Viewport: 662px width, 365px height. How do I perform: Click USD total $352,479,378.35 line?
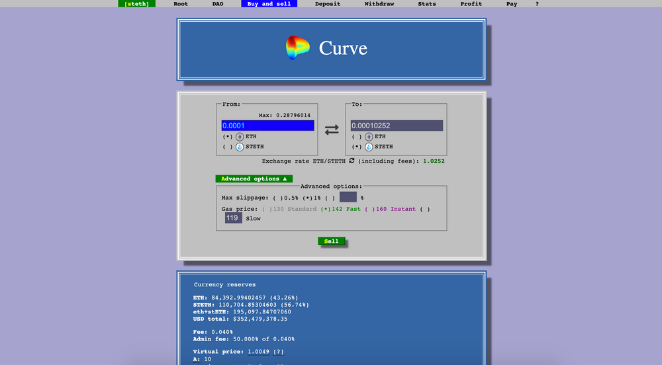click(240, 319)
